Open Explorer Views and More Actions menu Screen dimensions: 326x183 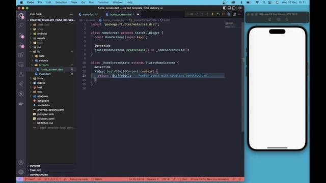point(71,14)
